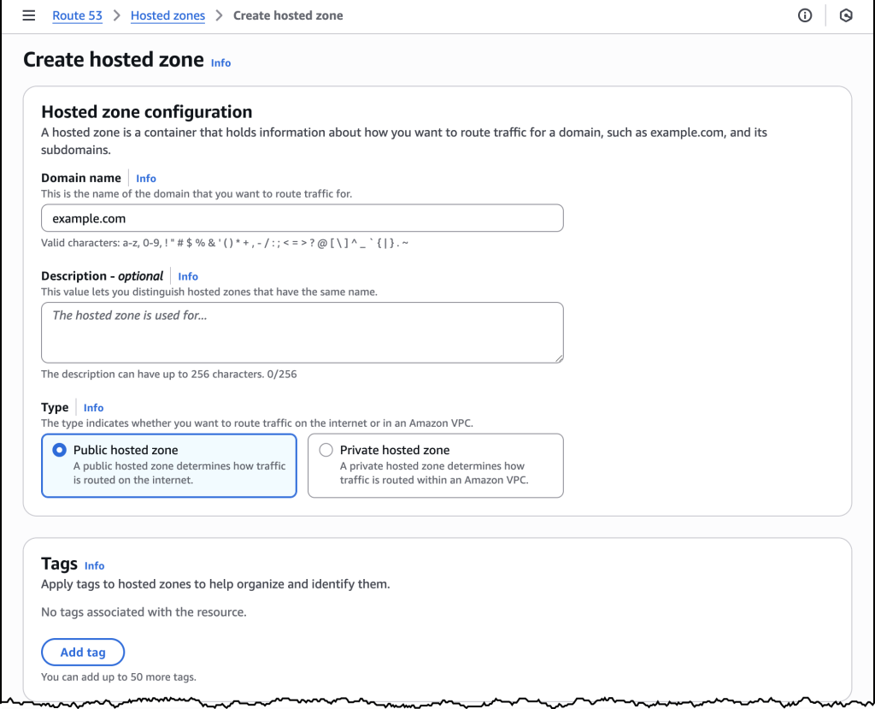Click the Domain name input field

302,218
